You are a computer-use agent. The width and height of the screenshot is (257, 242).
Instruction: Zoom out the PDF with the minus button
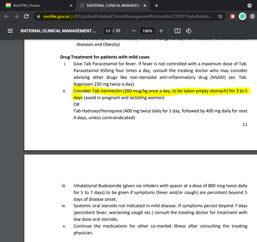coord(134,31)
